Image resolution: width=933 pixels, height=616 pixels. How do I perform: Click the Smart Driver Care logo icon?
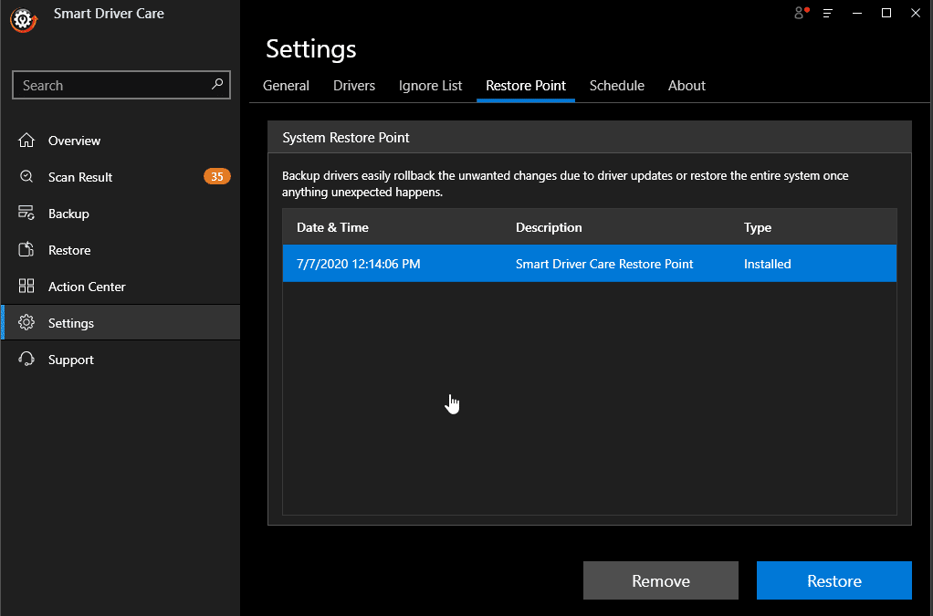coord(22,20)
